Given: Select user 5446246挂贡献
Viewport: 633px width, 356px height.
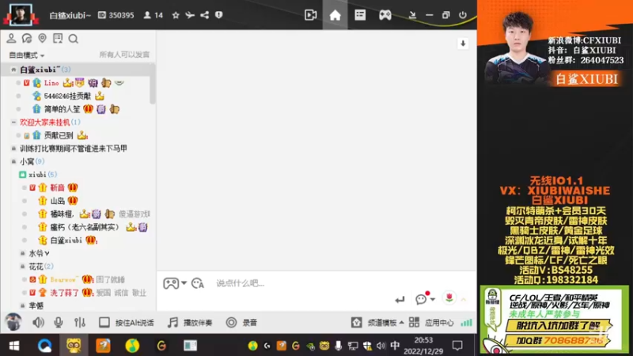Looking at the screenshot, I should pos(67,96).
